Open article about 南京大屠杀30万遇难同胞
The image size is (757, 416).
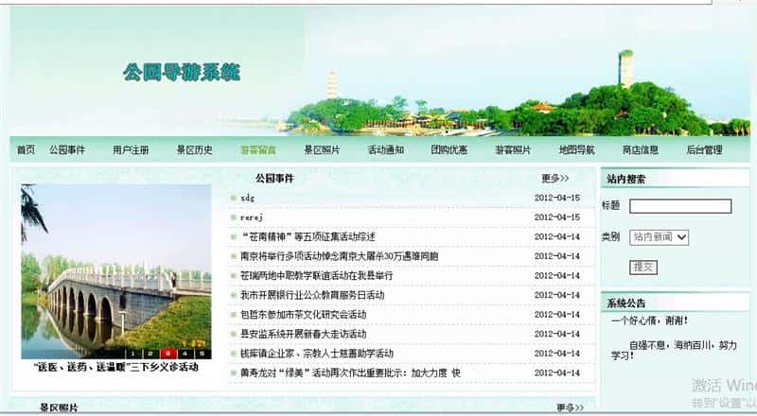(340, 256)
